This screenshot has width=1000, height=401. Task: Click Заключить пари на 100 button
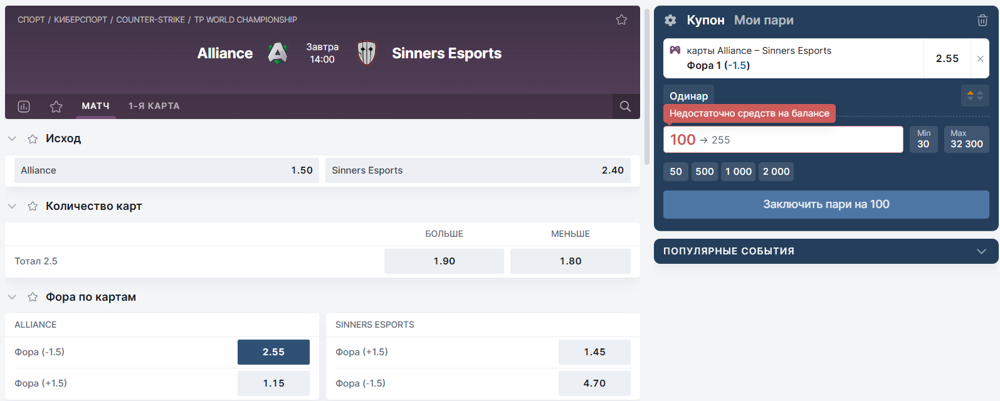(x=826, y=204)
